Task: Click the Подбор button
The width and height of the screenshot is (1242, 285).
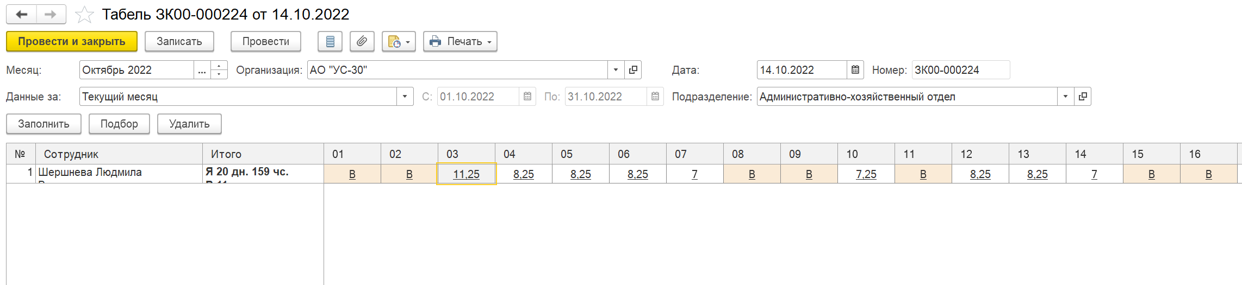Action: click(119, 124)
